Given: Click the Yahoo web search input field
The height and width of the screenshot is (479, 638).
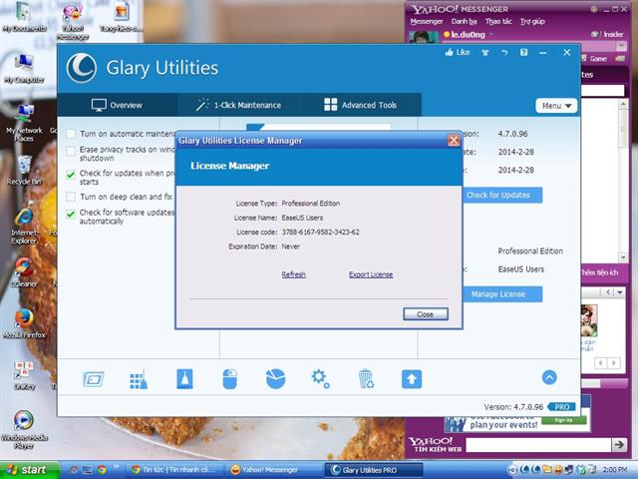Looking at the screenshot, I should pyautogui.click(x=538, y=445).
